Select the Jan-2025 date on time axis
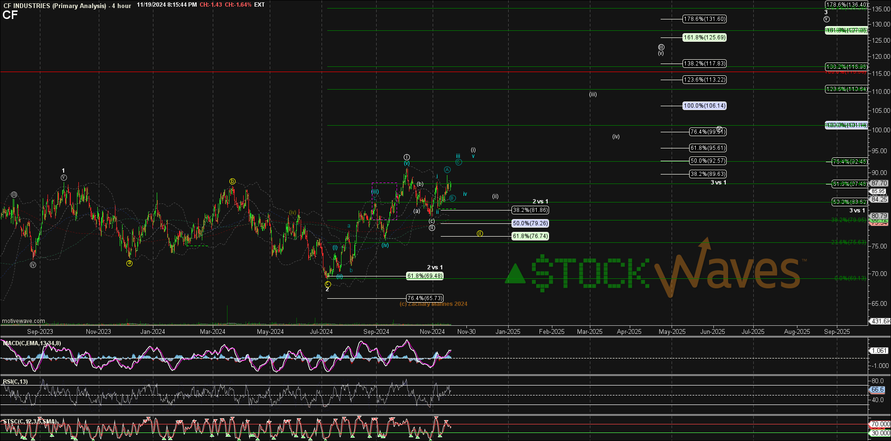 [x=508, y=331]
